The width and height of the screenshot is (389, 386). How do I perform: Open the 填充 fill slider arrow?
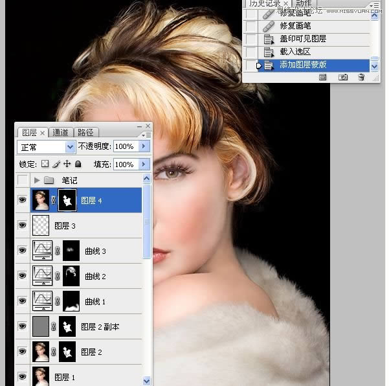pyautogui.click(x=145, y=165)
